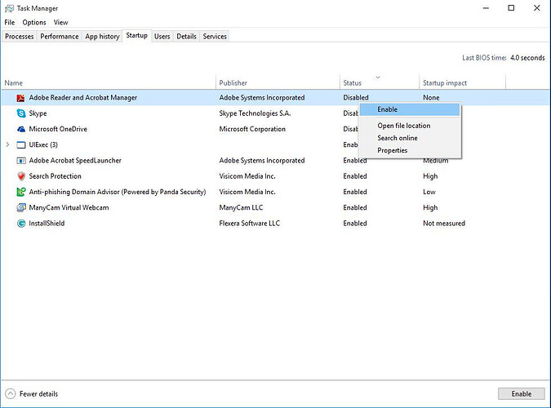The width and height of the screenshot is (551, 408).
Task: Select the Skype startup icon
Action: (x=21, y=113)
